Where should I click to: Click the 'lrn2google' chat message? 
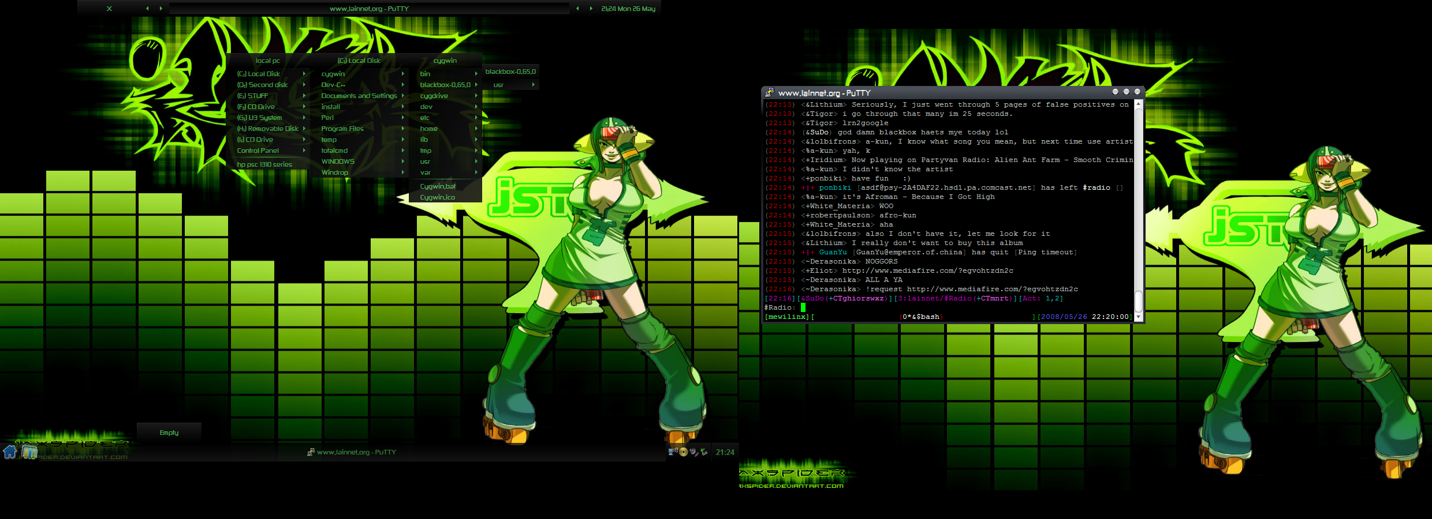pyautogui.click(x=865, y=123)
